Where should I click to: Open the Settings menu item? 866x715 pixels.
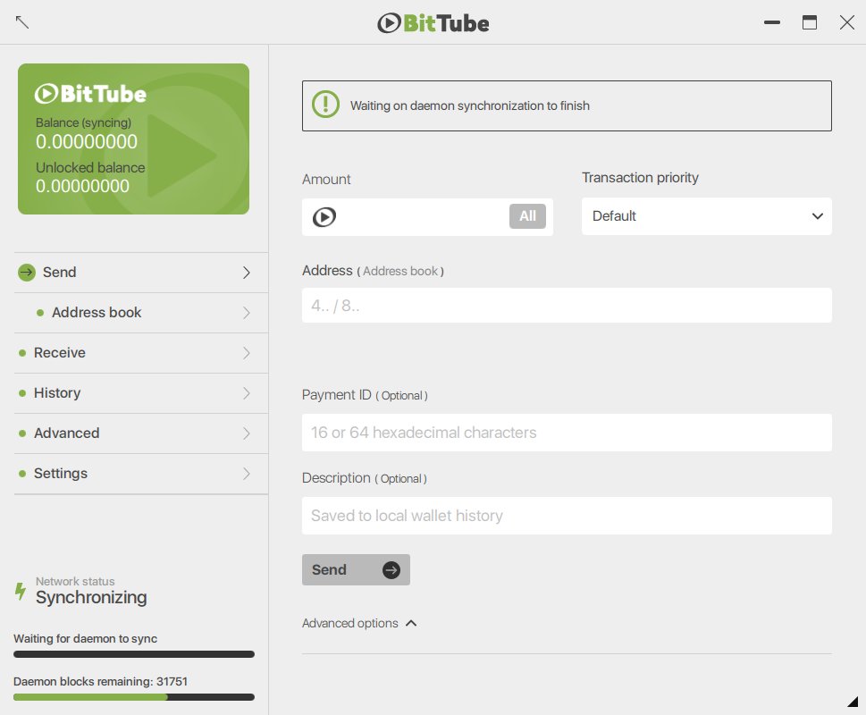pyautogui.click(x=141, y=474)
